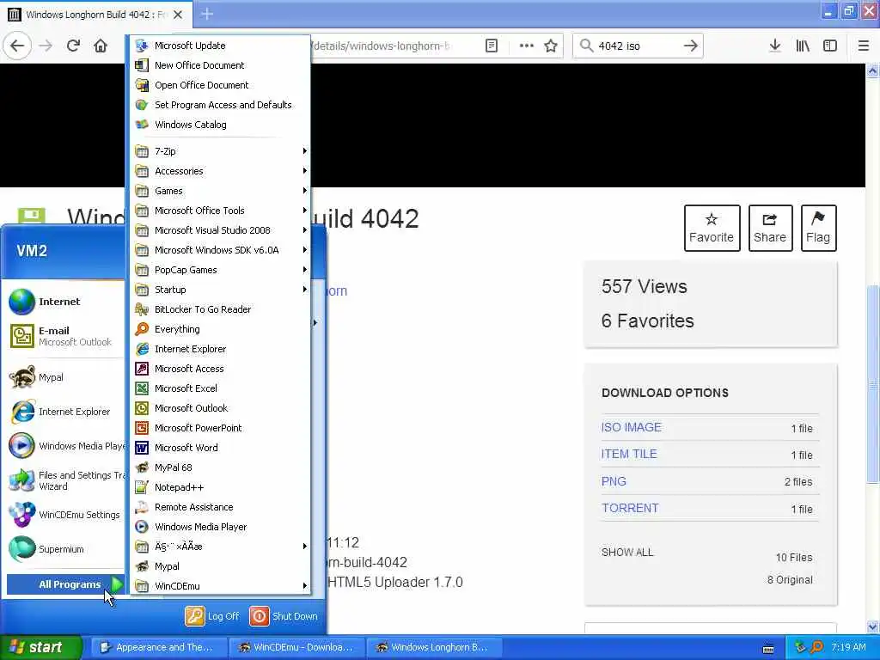Choose Set Program Access and Defaults
This screenshot has width=880, height=660.
(x=220, y=105)
